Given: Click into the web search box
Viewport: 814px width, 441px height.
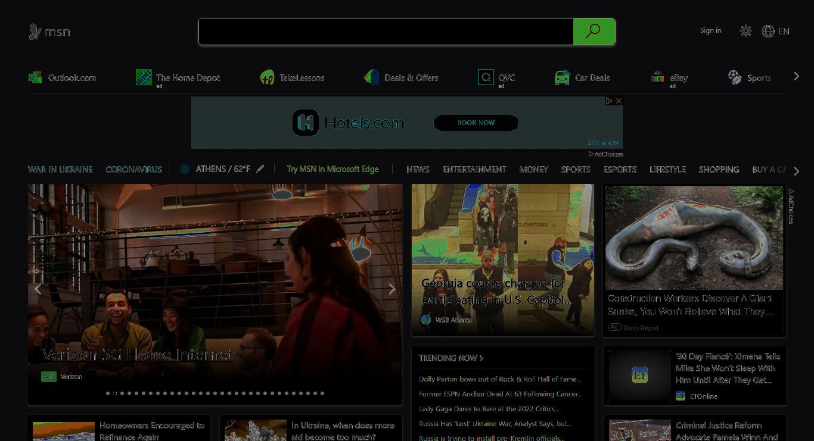Looking at the screenshot, I should point(386,32).
